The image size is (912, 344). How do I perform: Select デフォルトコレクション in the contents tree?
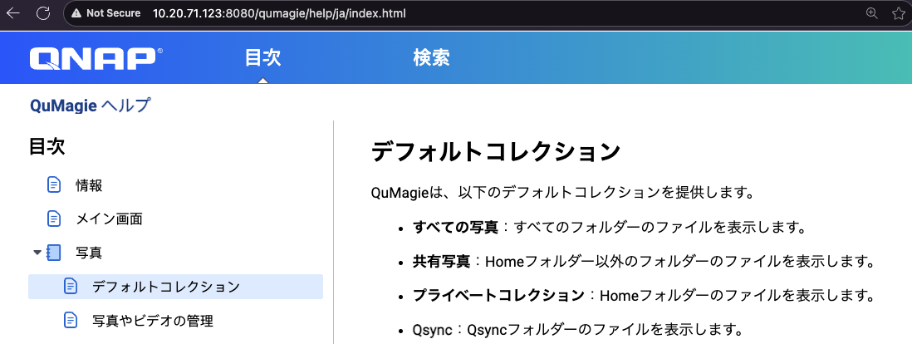[x=165, y=287]
